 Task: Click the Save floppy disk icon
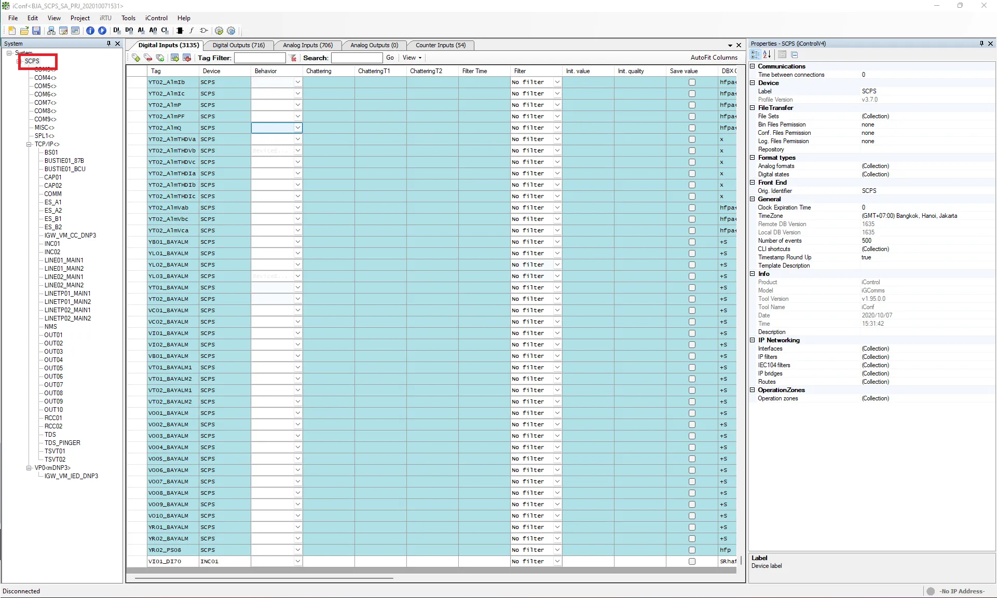(x=36, y=31)
